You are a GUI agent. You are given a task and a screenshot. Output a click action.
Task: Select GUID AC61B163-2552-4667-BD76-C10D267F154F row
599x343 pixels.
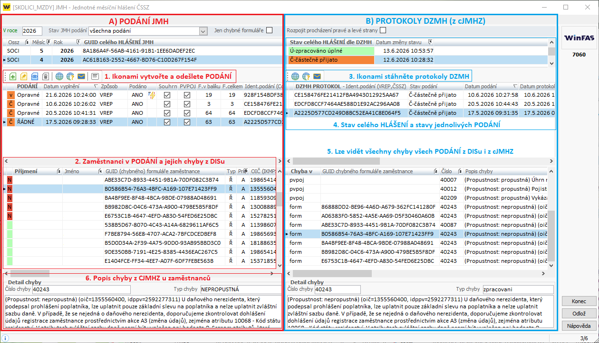pyautogui.click(x=143, y=60)
